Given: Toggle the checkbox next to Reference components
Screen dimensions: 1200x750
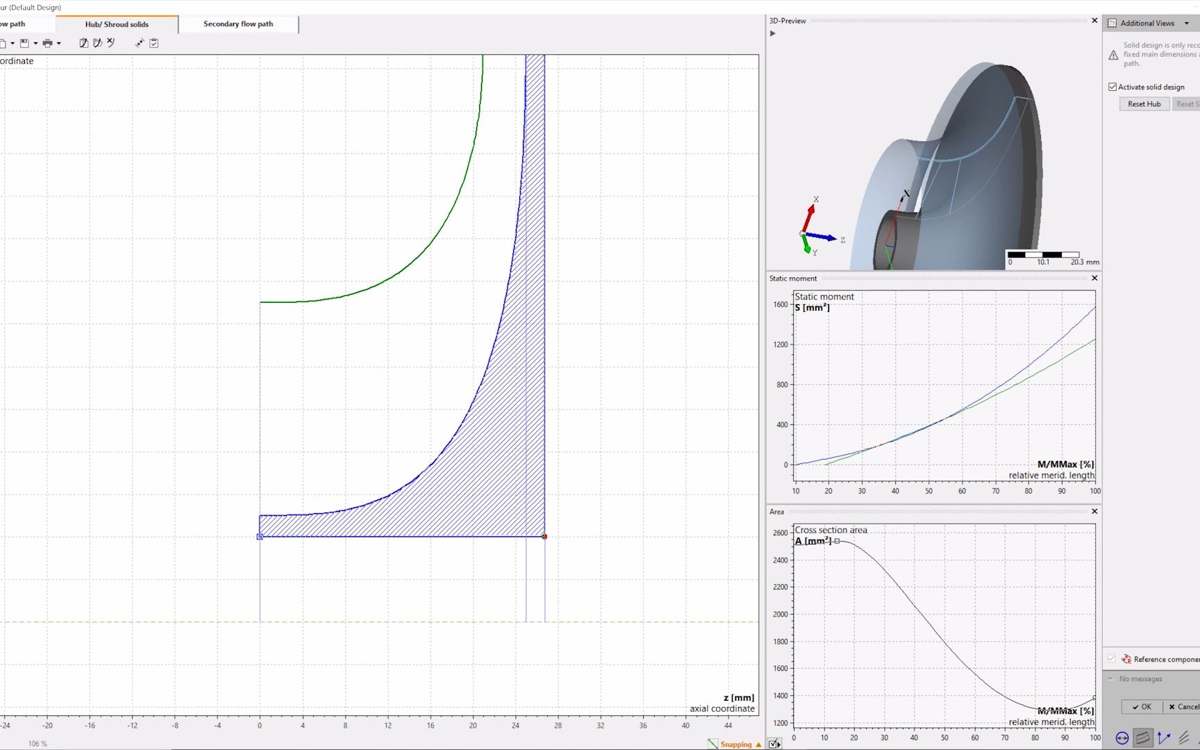Looking at the screenshot, I should point(1110,658).
